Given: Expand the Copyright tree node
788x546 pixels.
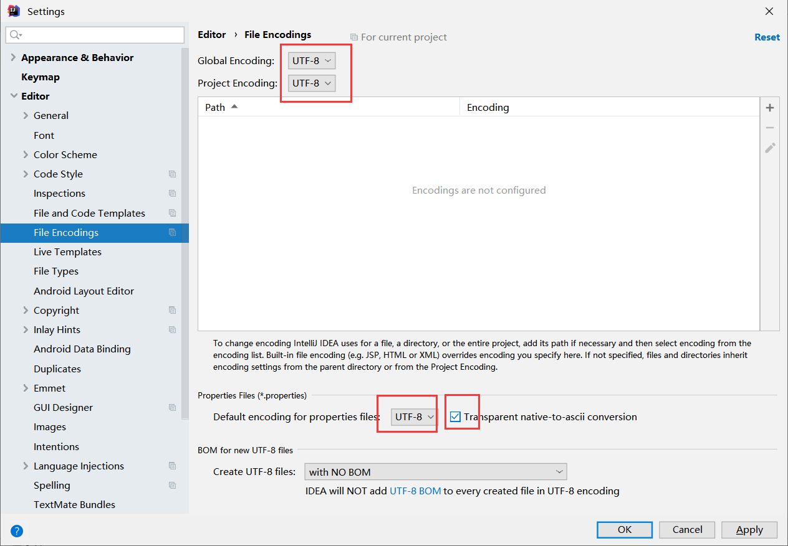Looking at the screenshot, I should [x=26, y=311].
